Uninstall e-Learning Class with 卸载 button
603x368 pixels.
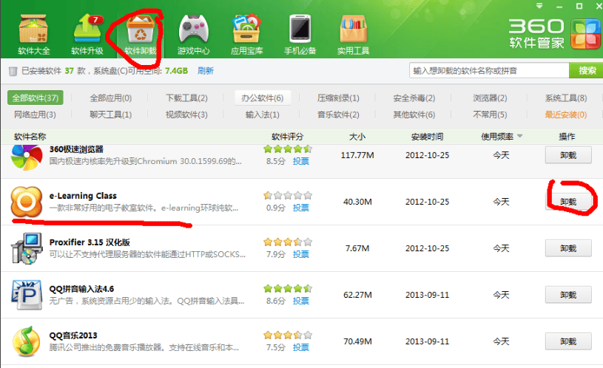567,201
